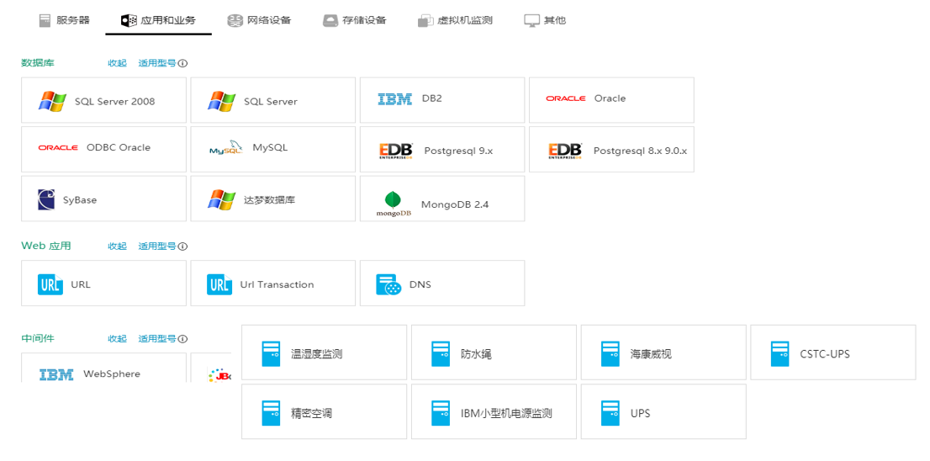Click the URL icon of the URL card
This screenshot has height=461, width=930.
50,285
